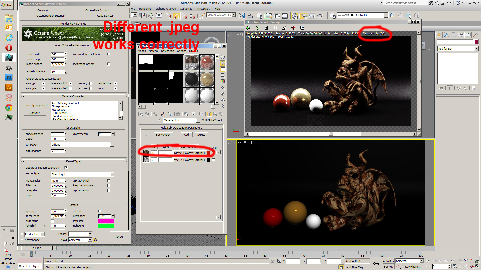Open the GI_mode Diffuse dropdown
Image resolution: width=481 pixels, height=270 pixels.
(x=112, y=145)
